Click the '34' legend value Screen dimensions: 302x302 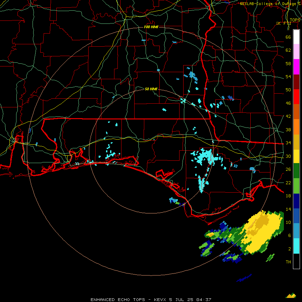coord(288,143)
